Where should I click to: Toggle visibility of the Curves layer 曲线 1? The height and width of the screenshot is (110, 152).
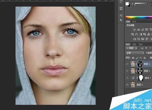point(127,78)
